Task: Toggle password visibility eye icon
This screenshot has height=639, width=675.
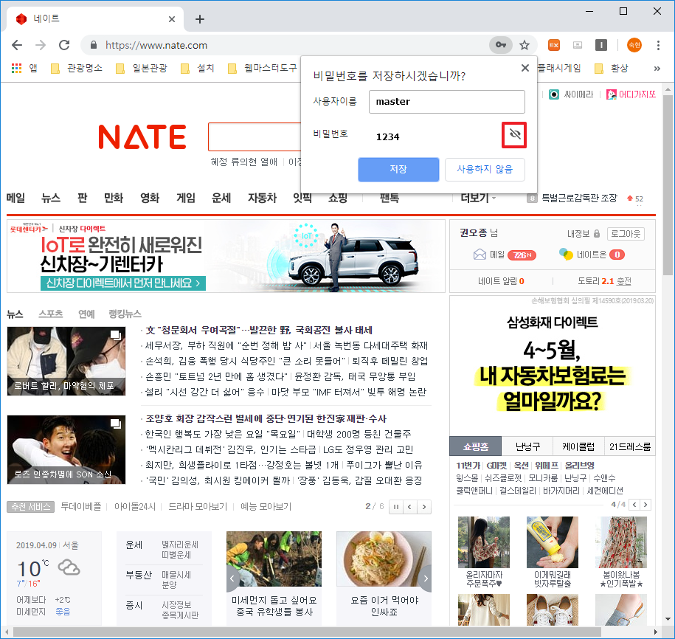Action: coord(514,135)
